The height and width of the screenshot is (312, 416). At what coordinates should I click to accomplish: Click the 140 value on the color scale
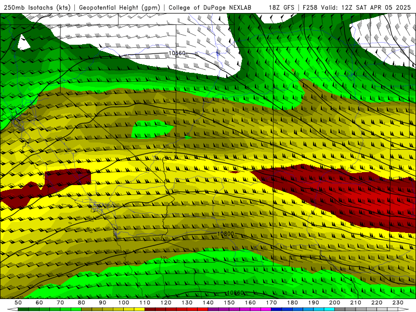tap(208, 303)
